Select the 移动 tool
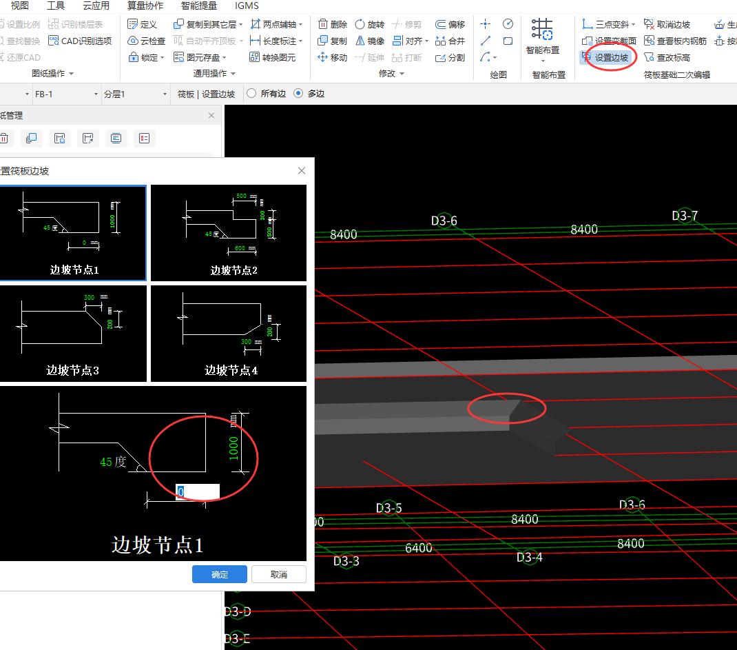Viewport: 737px width, 650px height. [x=333, y=57]
